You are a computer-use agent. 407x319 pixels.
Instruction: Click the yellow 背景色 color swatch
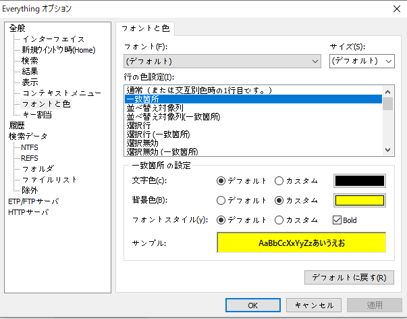tap(360, 201)
